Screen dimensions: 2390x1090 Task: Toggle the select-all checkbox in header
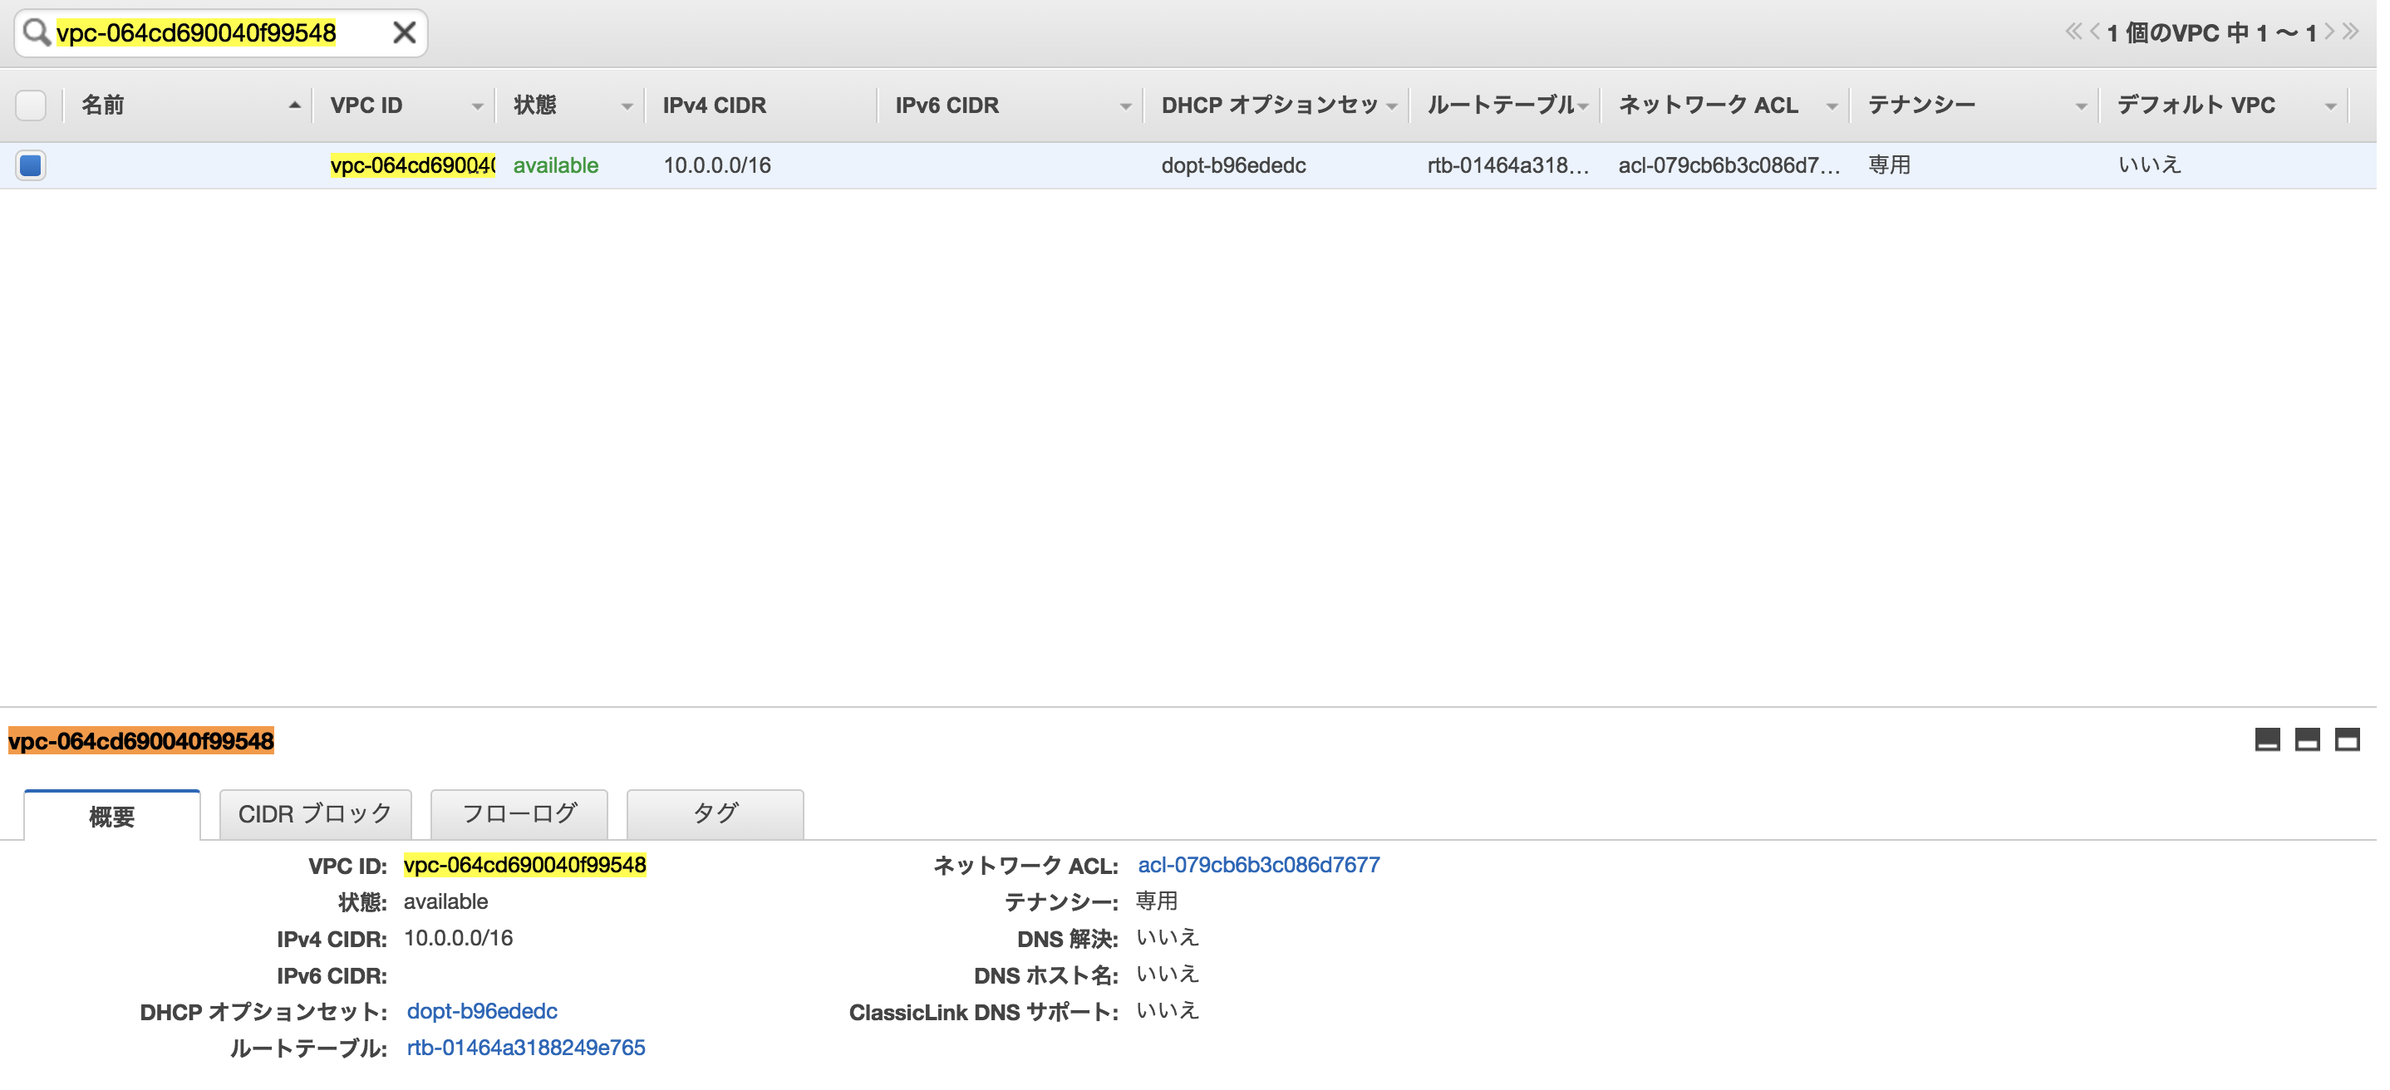click(31, 105)
